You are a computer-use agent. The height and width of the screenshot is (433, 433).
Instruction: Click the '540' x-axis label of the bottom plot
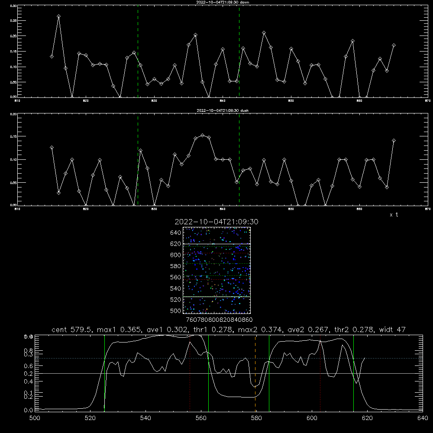click(x=145, y=418)
